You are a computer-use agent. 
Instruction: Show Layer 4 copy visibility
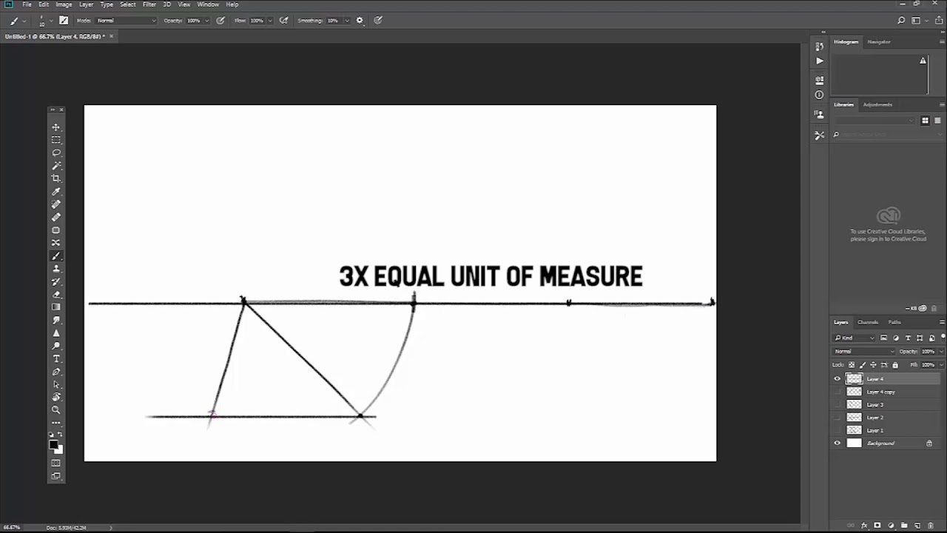click(838, 392)
